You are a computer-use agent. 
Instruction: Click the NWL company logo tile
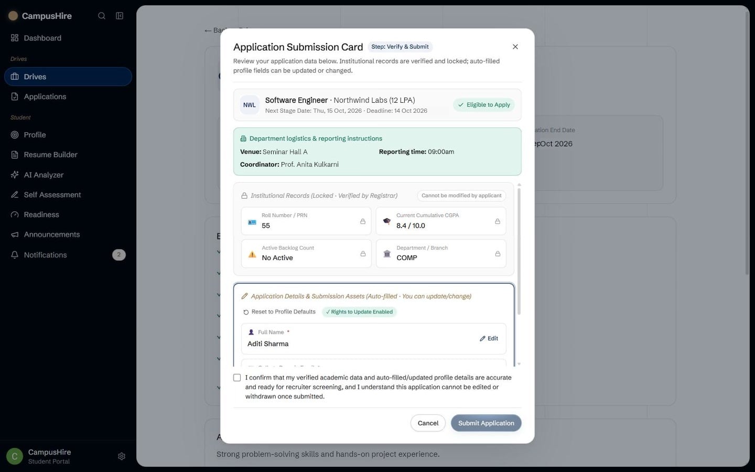[x=250, y=105]
